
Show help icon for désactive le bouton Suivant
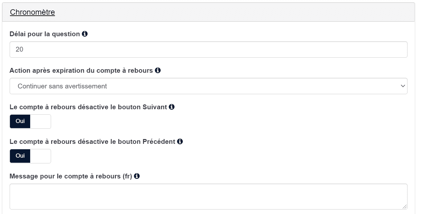(x=172, y=107)
